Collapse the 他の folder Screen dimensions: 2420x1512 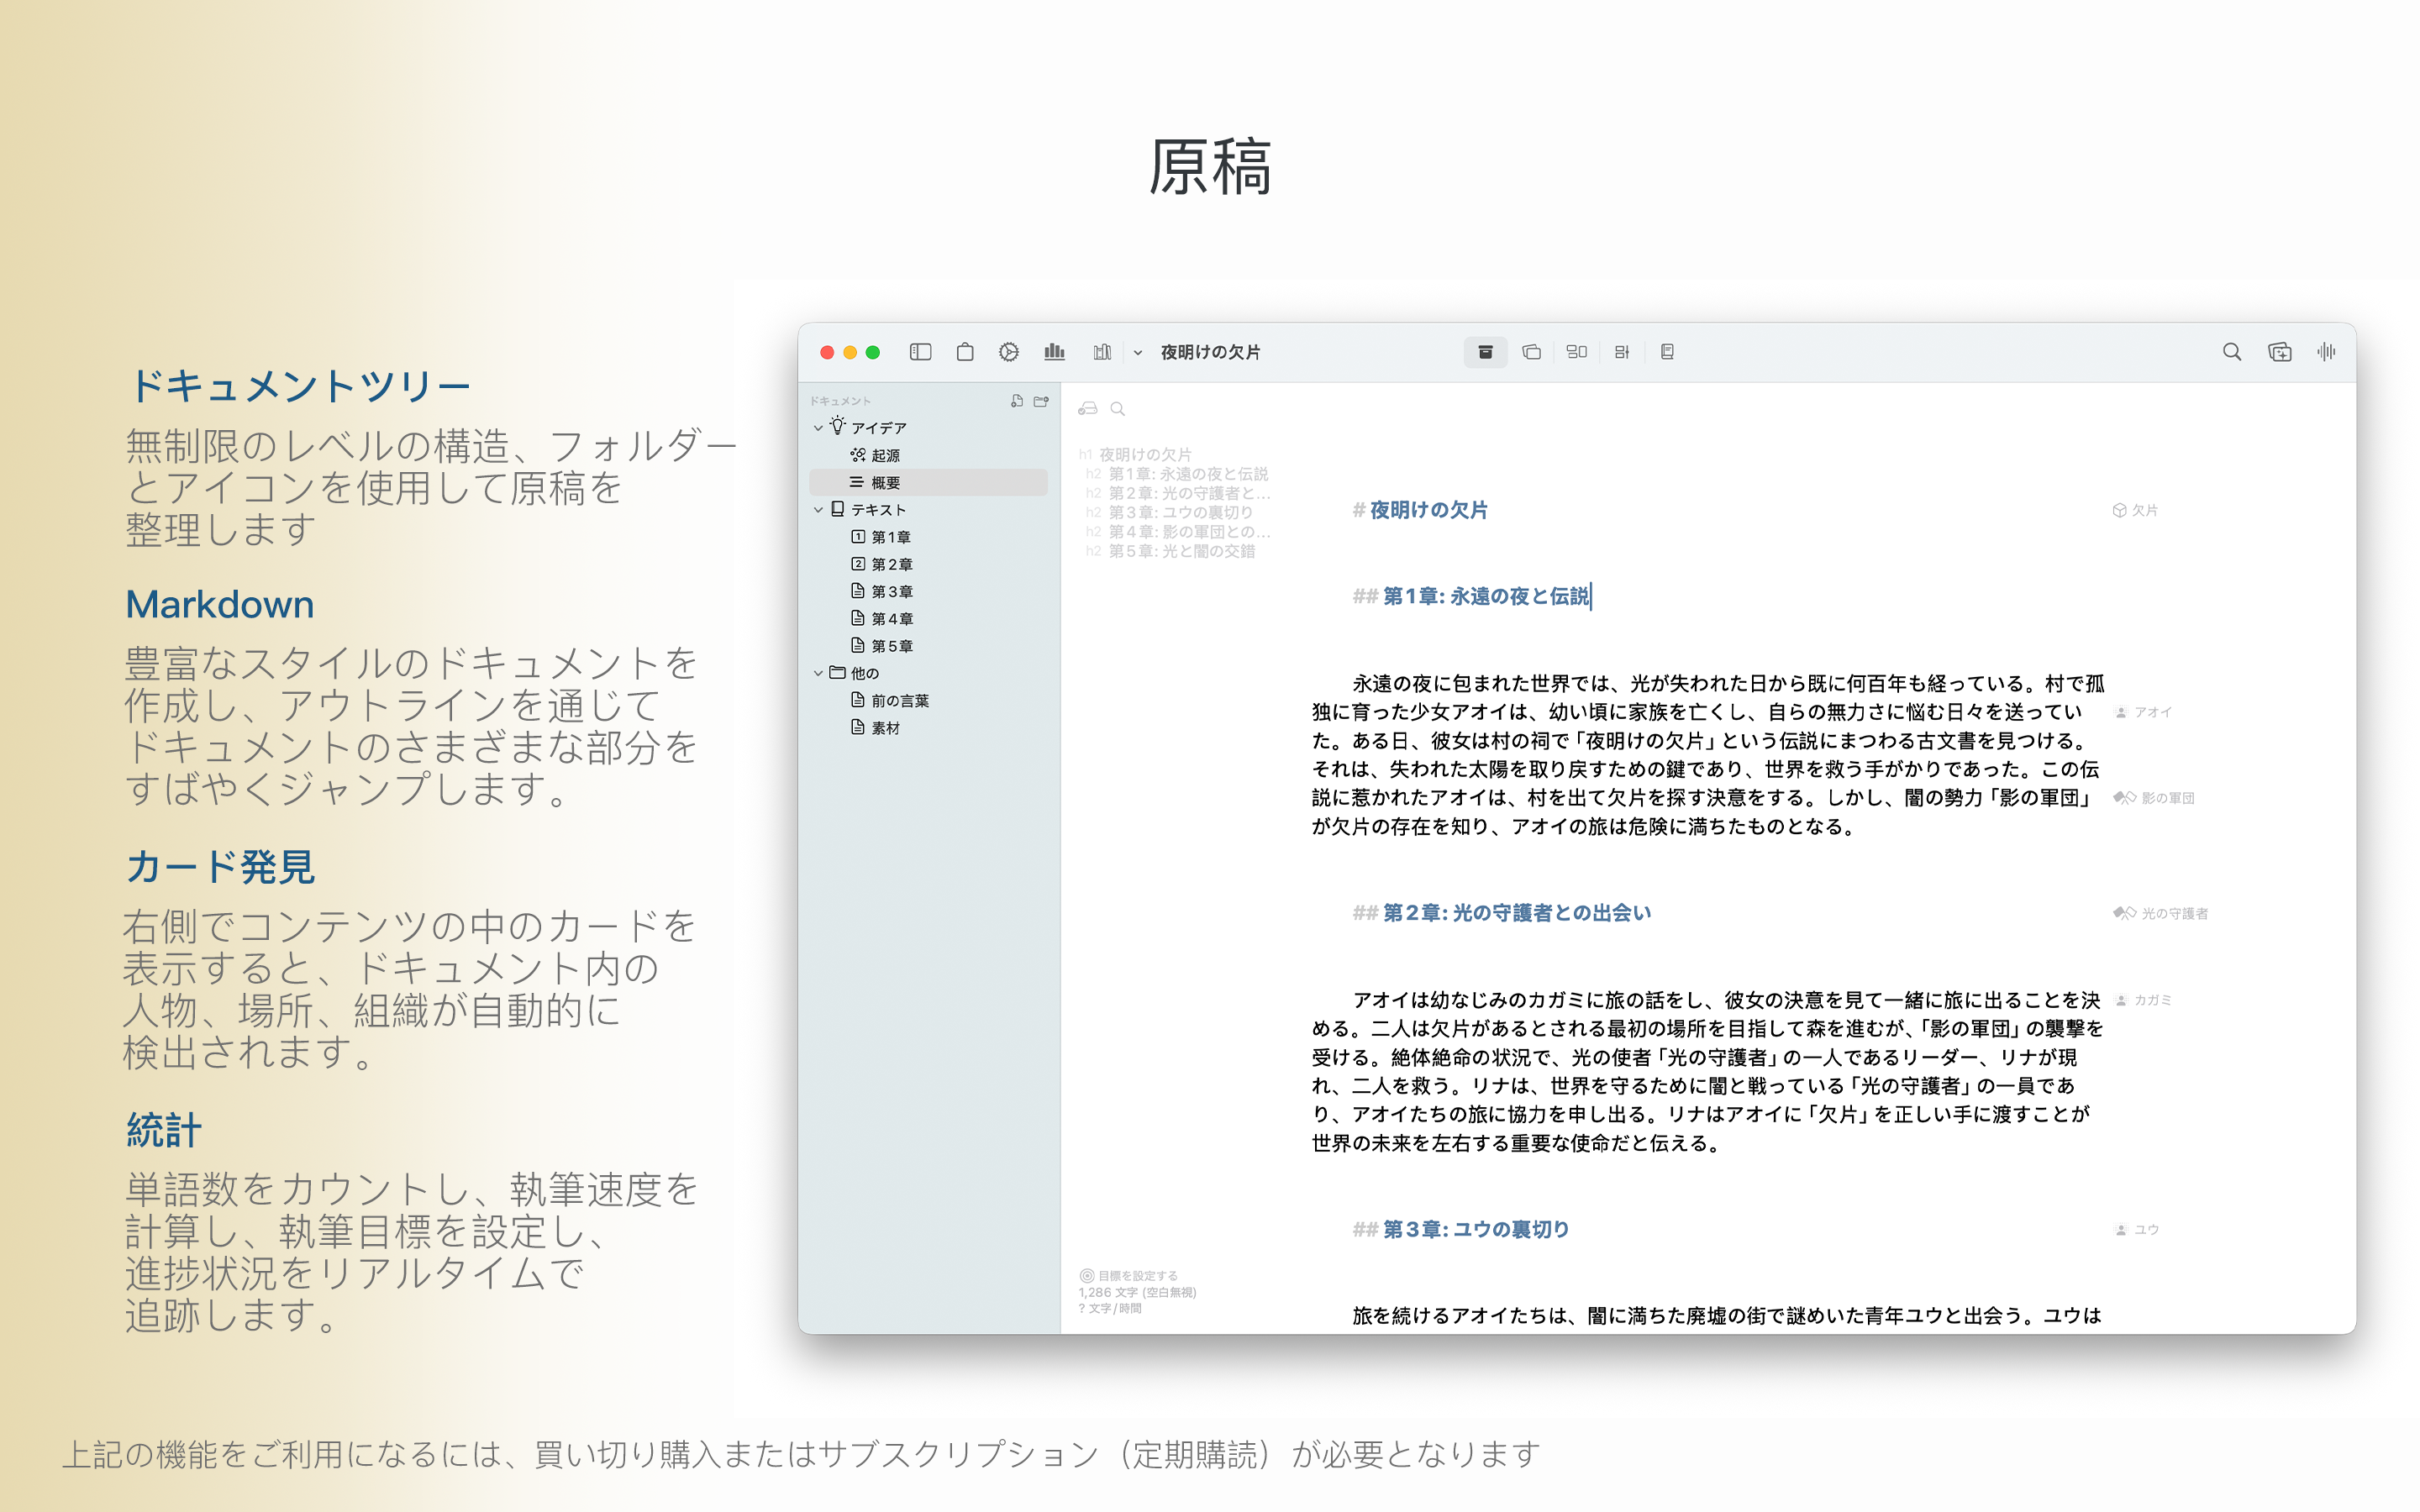pyautogui.click(x=818, y=674)
